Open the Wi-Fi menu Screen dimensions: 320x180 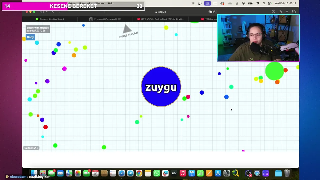click(x=258, y=3)
